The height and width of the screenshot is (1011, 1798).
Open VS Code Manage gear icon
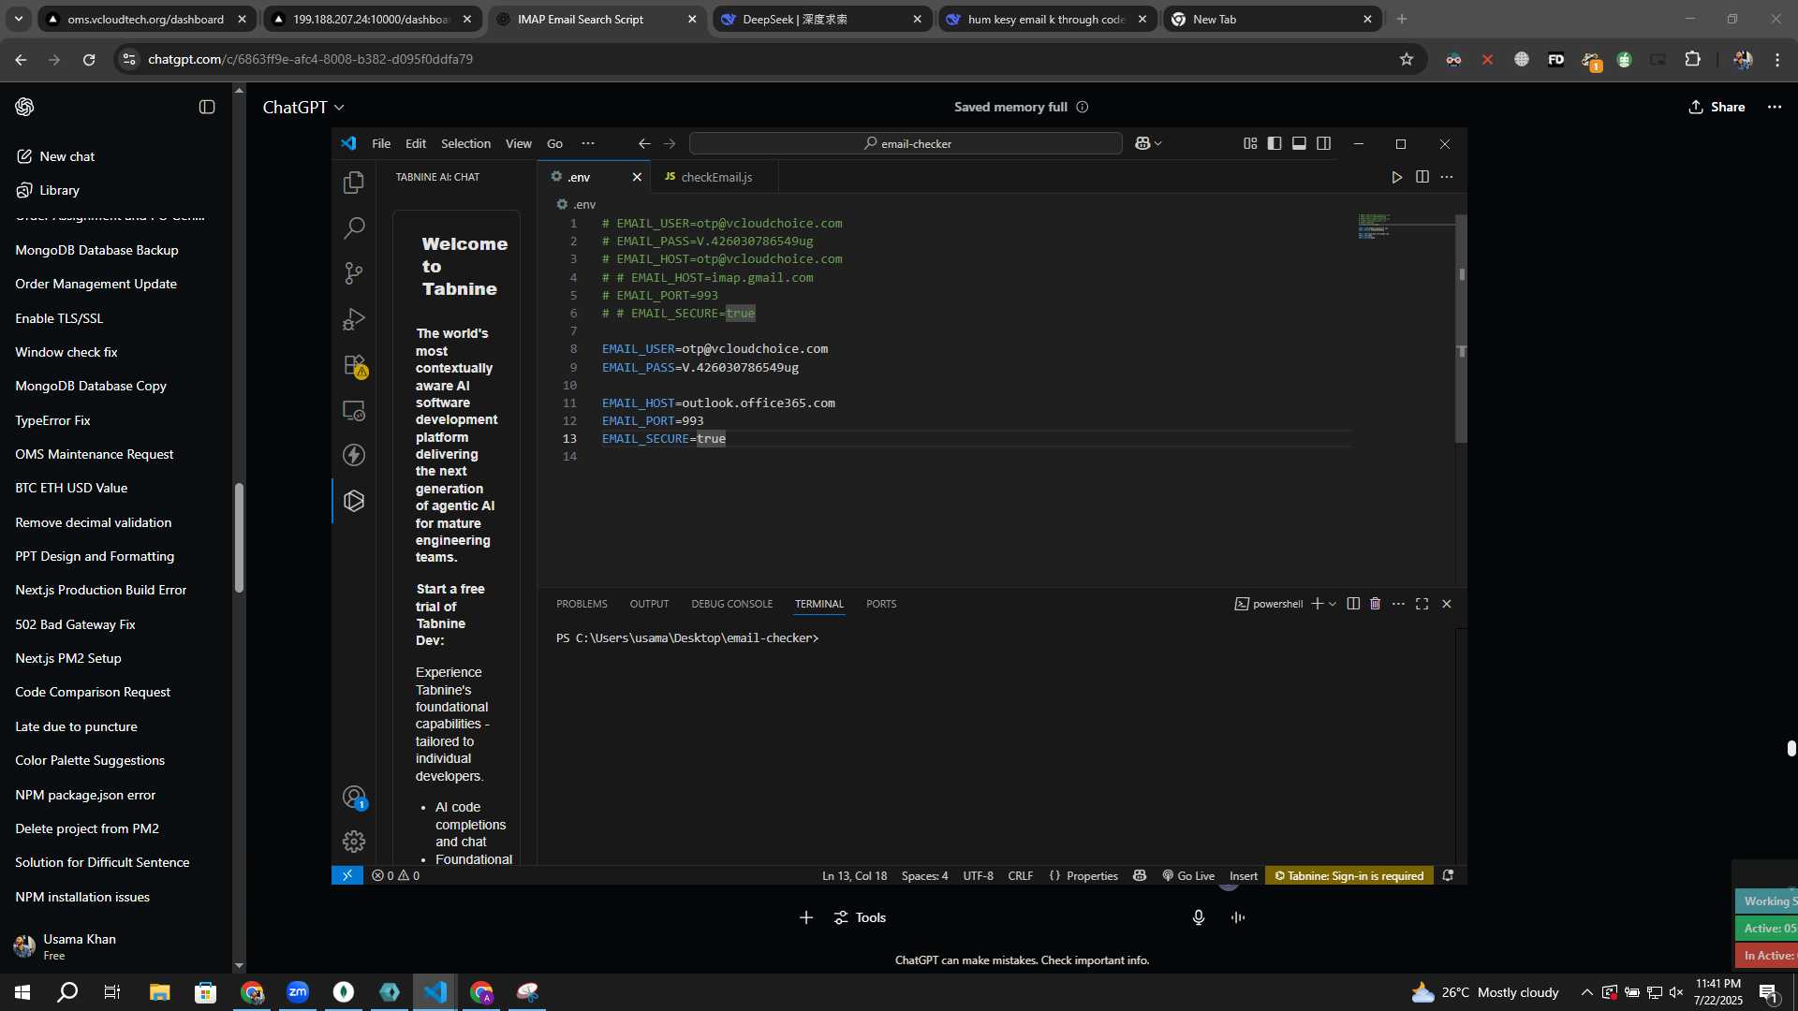354,842
